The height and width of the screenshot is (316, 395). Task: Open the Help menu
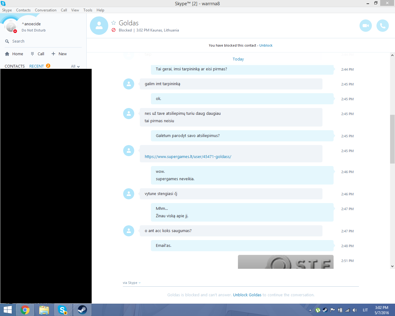click(x=101, y=10)
